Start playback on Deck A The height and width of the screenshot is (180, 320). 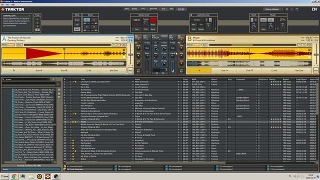[14, 70]
